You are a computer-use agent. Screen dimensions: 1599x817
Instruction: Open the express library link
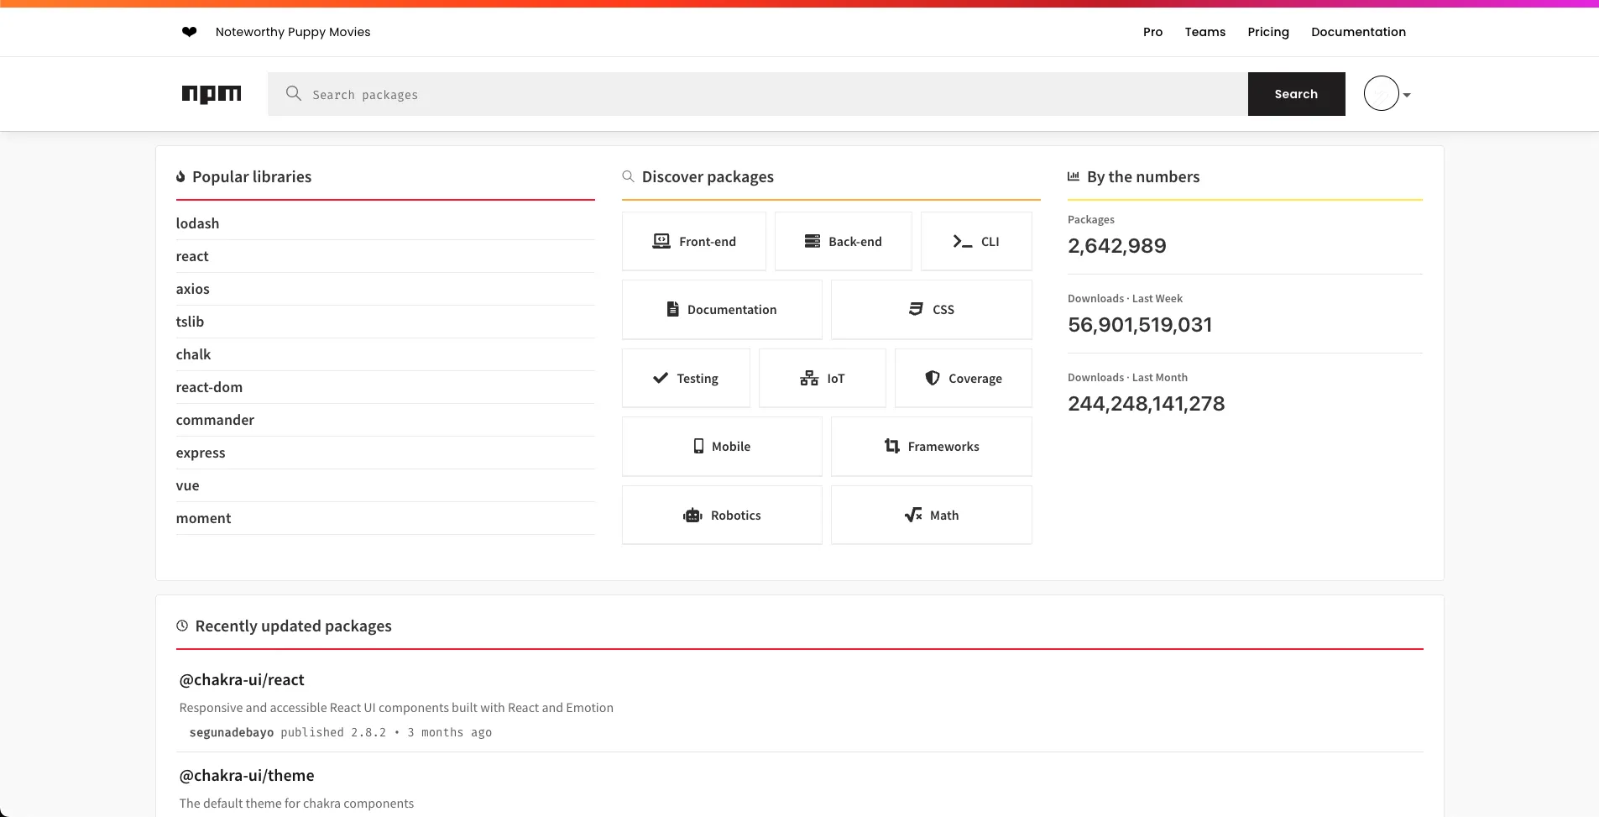pyautogui.click(x=201, y=453)
